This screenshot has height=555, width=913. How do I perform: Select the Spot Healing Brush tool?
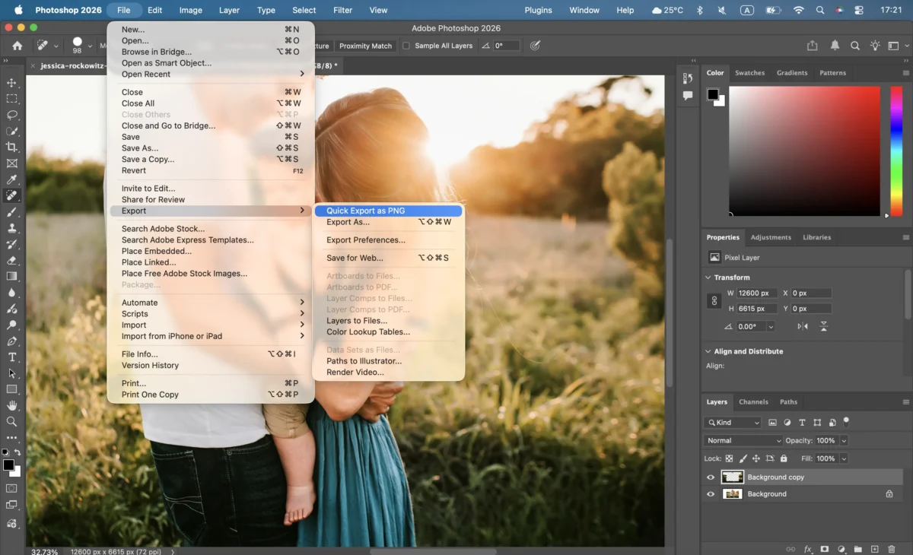click(11, 195)
